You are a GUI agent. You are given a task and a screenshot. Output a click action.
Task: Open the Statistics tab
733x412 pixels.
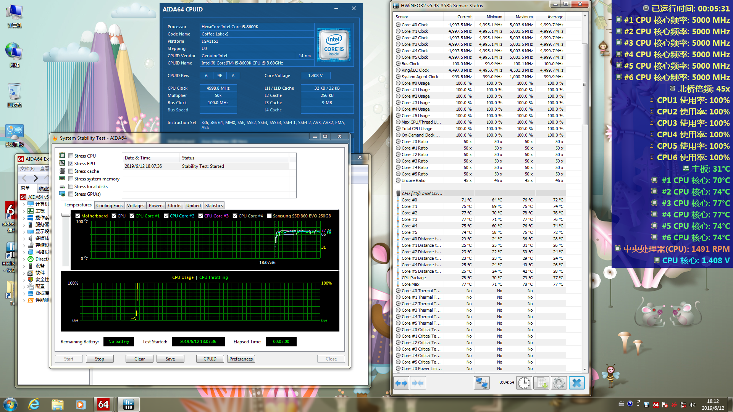click(214, 206)
